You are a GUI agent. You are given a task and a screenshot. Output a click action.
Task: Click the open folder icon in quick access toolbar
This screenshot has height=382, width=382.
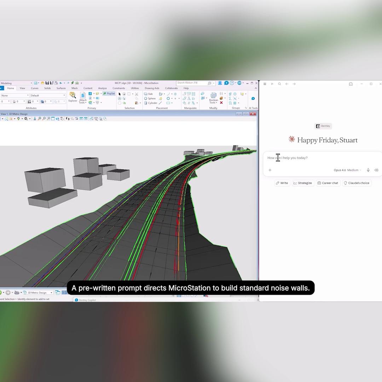[43, 83]
